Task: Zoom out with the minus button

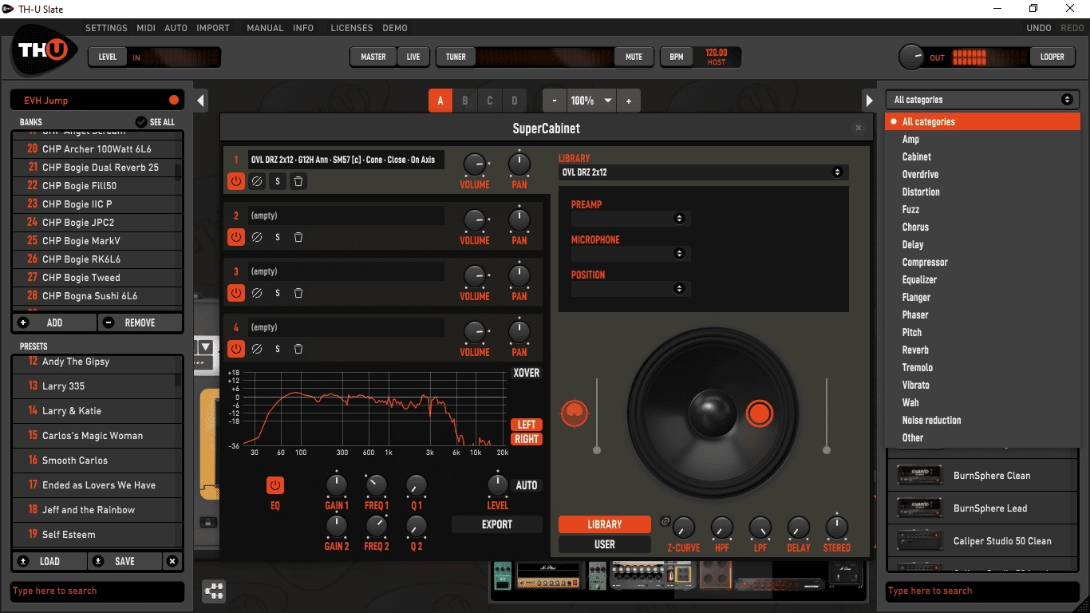Action: point(555,101)
